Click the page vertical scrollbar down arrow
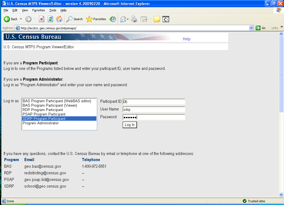 (281, 195)
